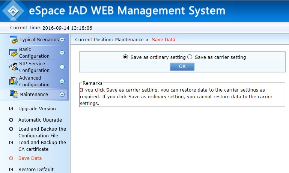Click the Basic Configuration folder icon
The image size is (289, 173).
point(14,53)
